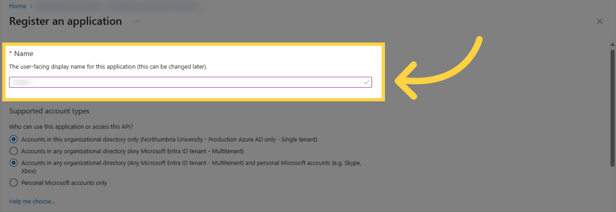
Task: Click the Home breadcrumb link
Action: [18, 6]
